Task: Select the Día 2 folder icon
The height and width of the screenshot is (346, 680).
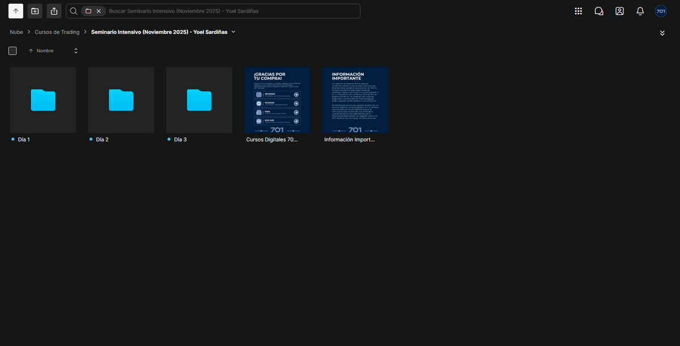Action: [x=121, y=100]
